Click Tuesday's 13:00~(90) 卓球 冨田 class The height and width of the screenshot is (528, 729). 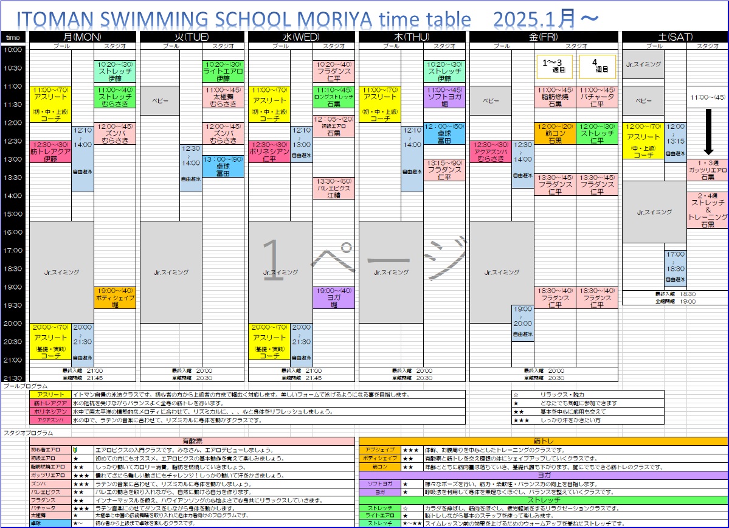point(223,166)
